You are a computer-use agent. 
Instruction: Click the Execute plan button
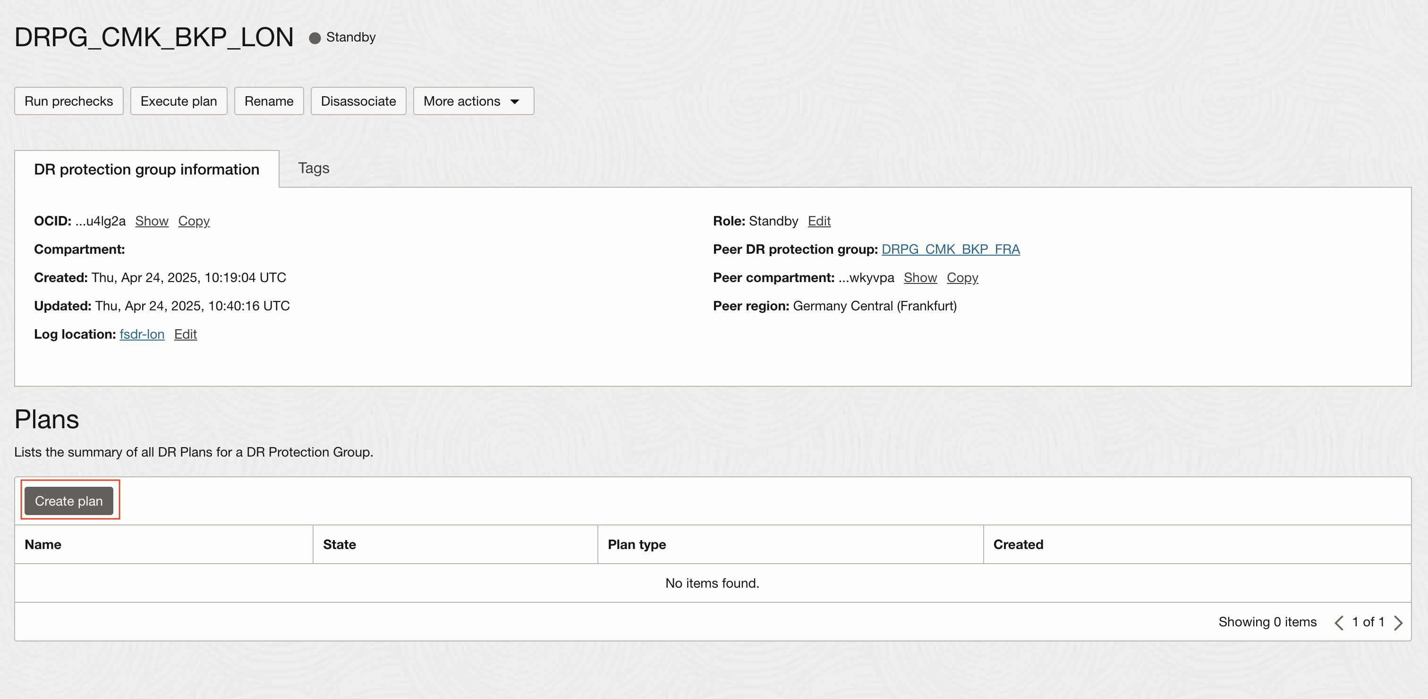point(178,101)
